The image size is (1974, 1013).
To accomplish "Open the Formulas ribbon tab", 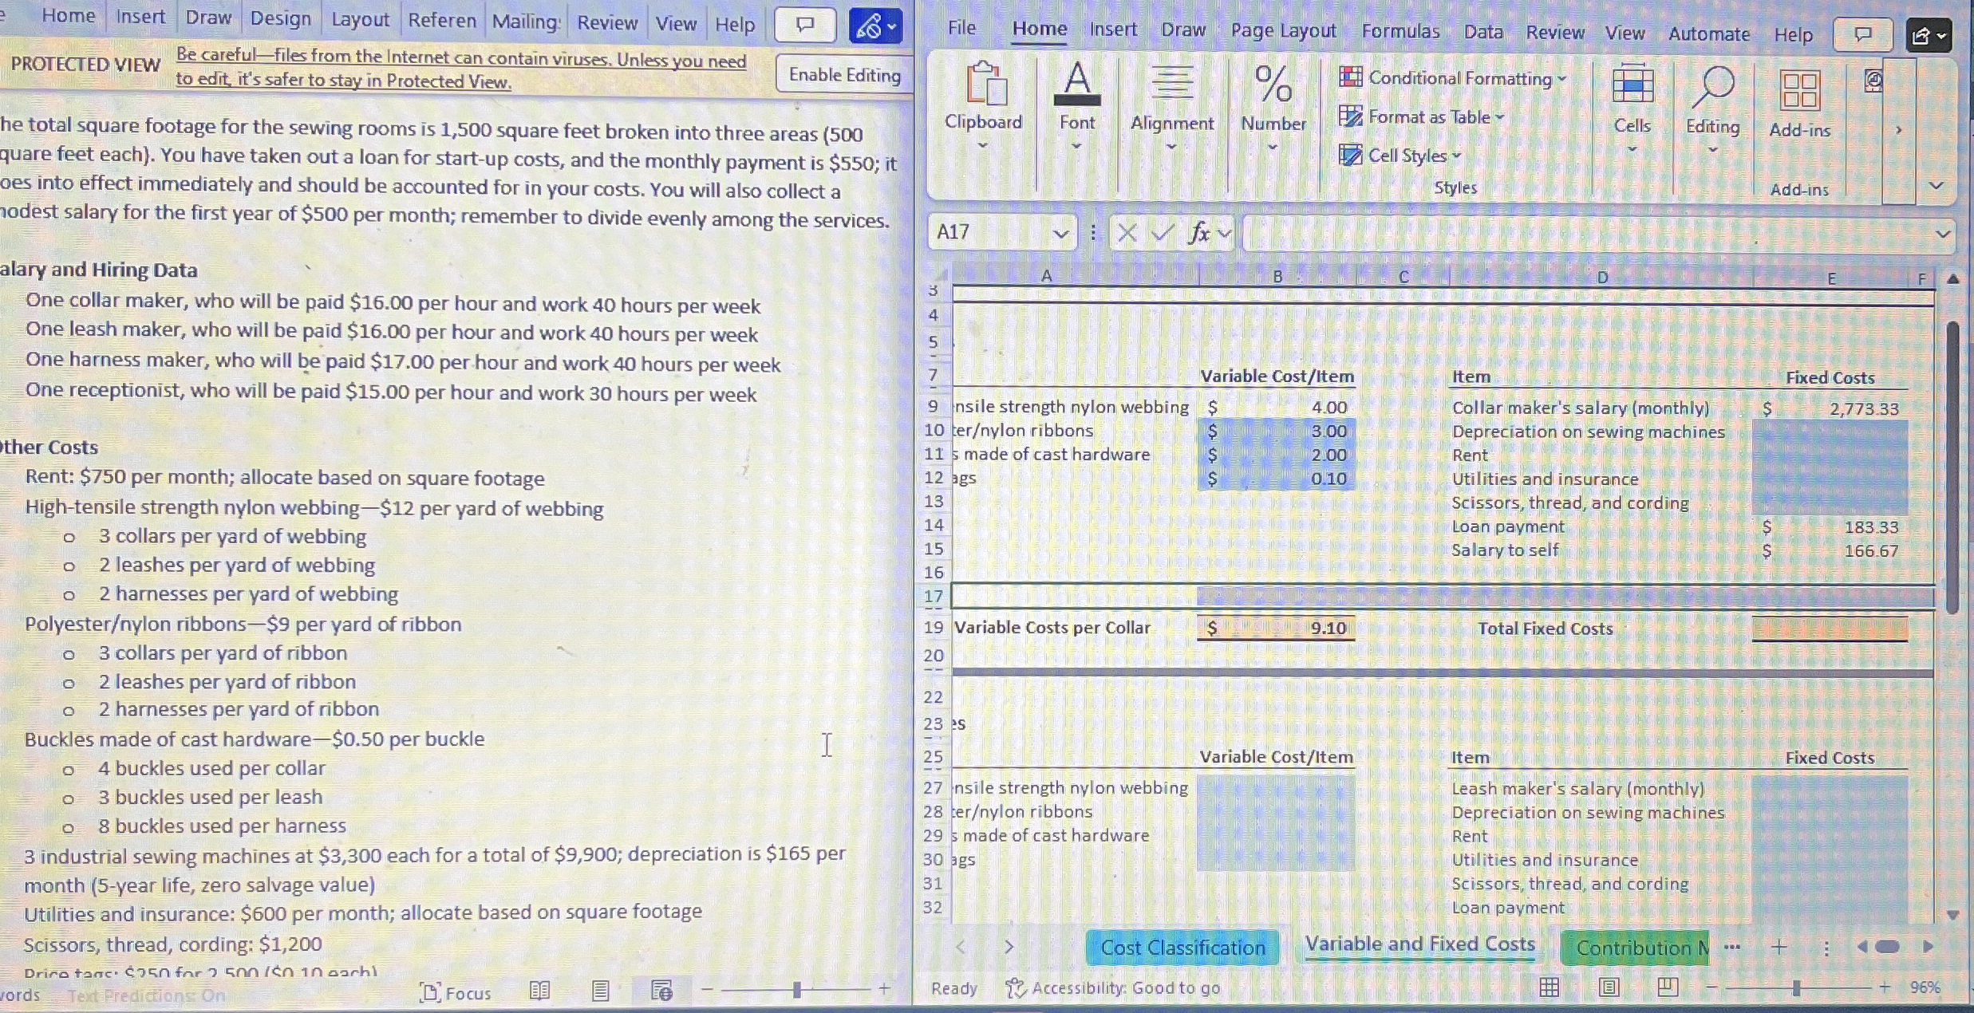I will click(1400, 31).
